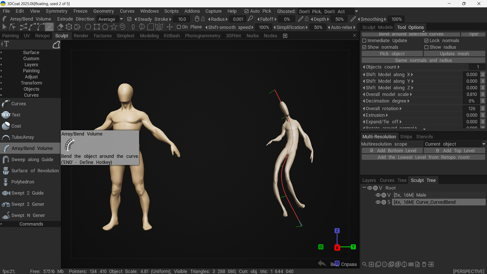Toggle Show radius checkbox
The image size is (487, 274).
tap(426, 47)
